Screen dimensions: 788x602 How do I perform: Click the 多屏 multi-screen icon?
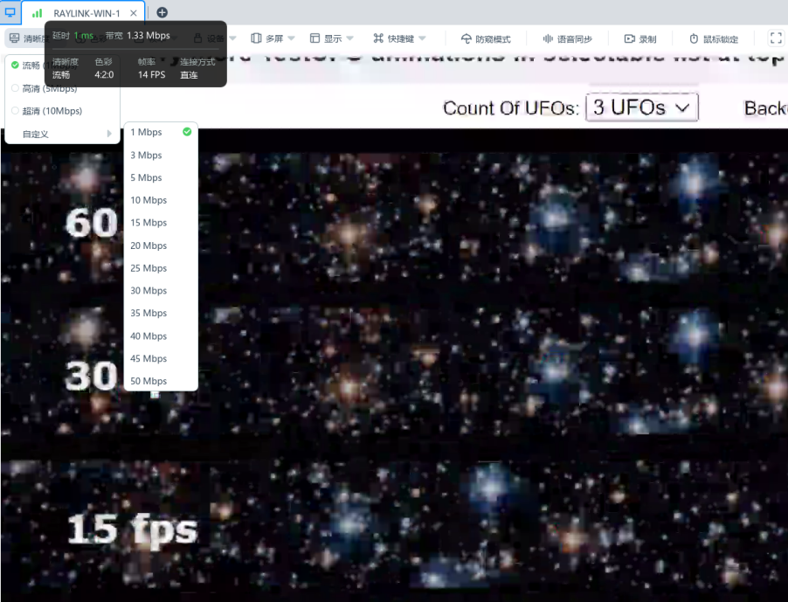click(256, 38)
